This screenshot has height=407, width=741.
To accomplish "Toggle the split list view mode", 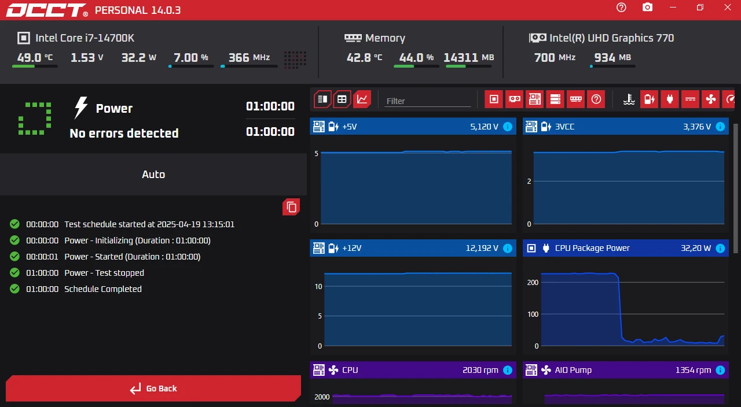I will pyautogui.click(x=322, y=99).
